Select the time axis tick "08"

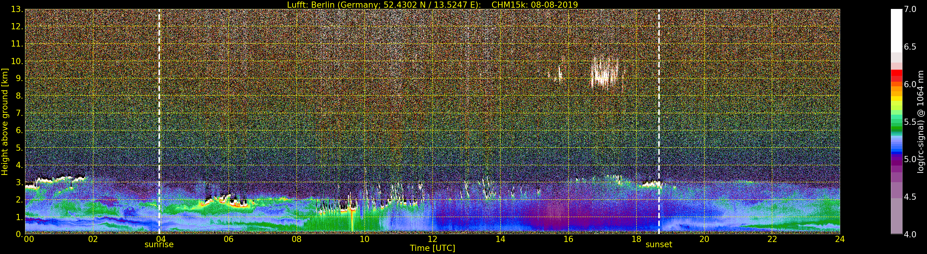(297, 239)
